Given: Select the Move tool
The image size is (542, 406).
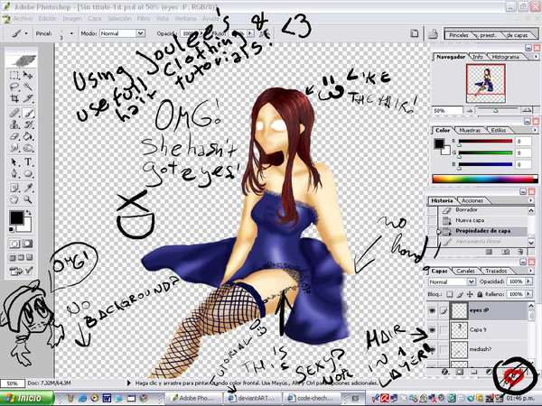Looking at the screenshot, I should point(28,75).
